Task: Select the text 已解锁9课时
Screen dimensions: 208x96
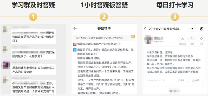Action: tap(159, 42)
